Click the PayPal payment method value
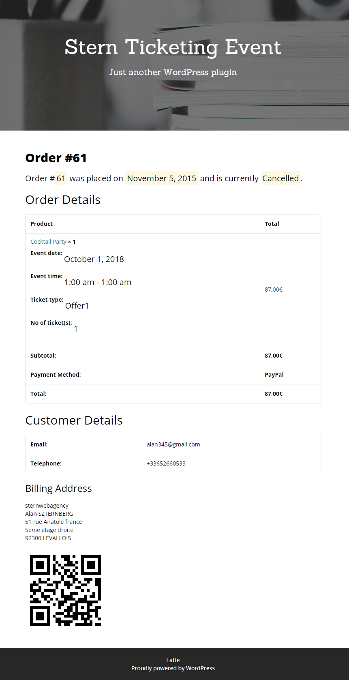Image resolution: width=349 pixels, height=680 pixels. (274, 375)
